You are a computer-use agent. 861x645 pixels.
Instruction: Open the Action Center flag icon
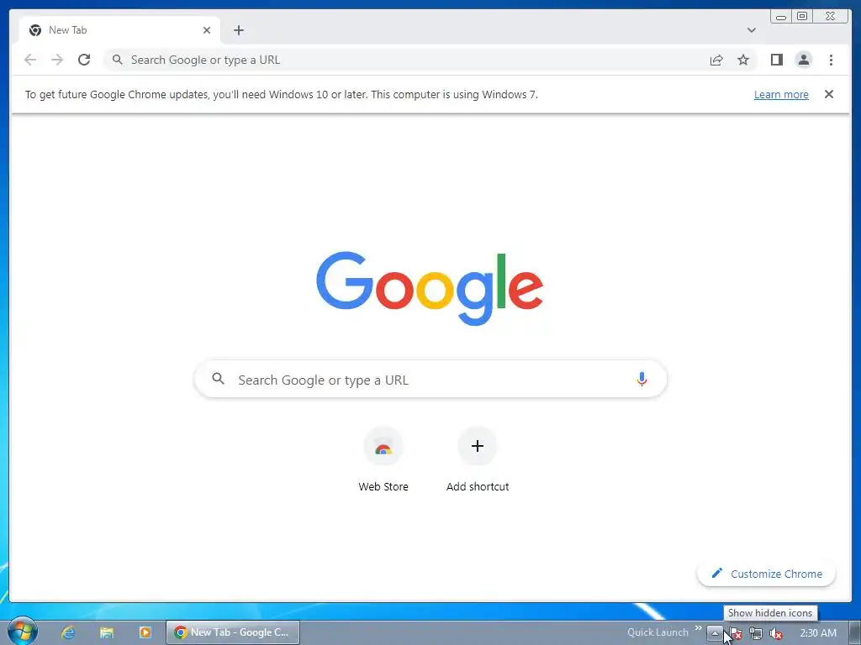point(736,633)
